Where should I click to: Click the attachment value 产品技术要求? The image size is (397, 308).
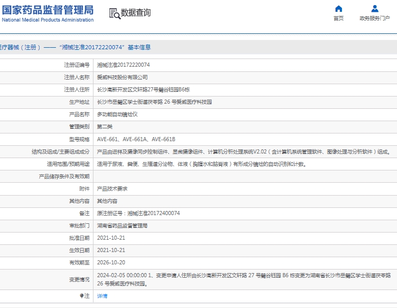[112, 189]
